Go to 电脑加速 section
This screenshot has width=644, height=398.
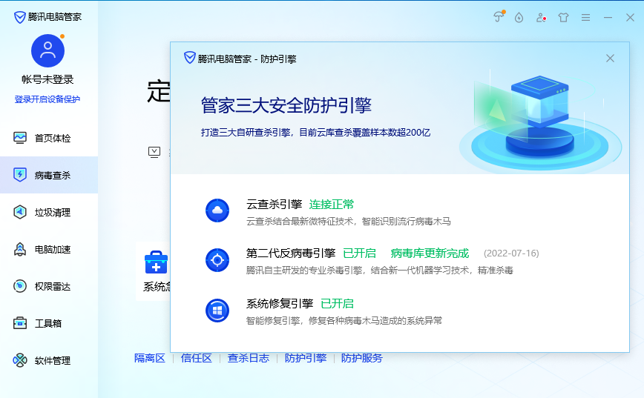pyautogui.click(x=49, y=249)
